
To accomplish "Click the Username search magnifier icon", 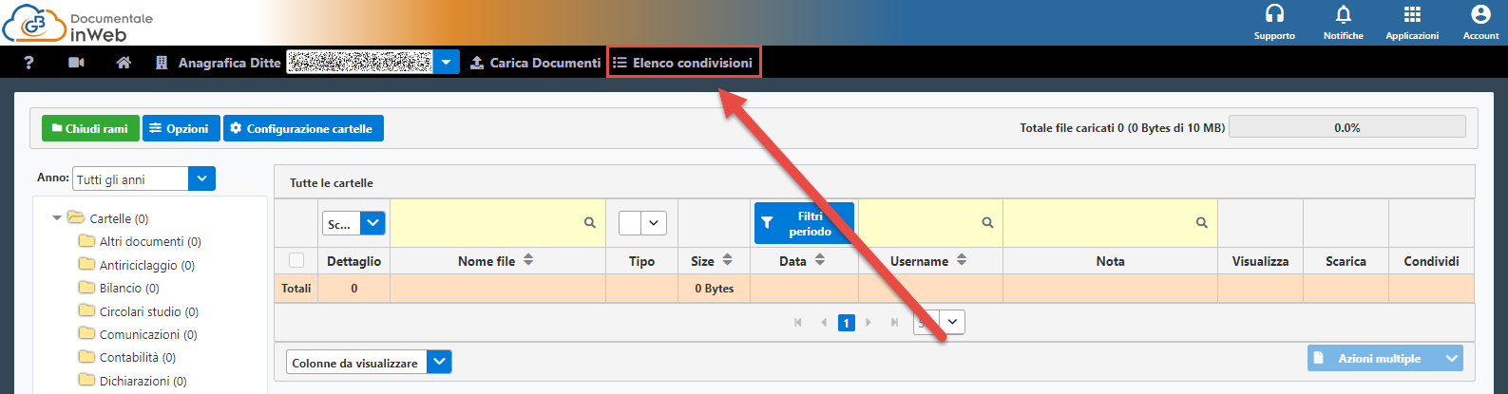I will point(988,223).
